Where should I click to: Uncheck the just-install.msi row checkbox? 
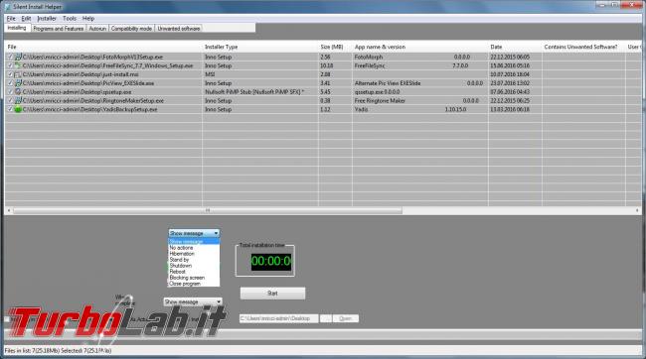tap(10, 74)
